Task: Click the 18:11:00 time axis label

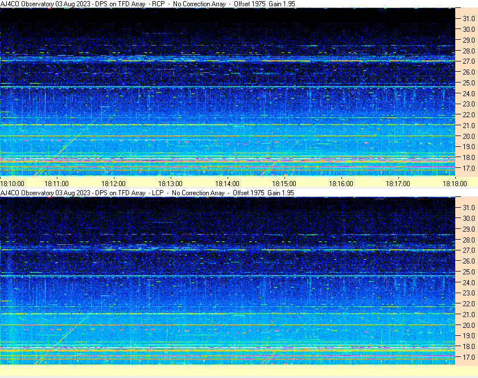Action: pyautogui.click(x=57, y=184)
